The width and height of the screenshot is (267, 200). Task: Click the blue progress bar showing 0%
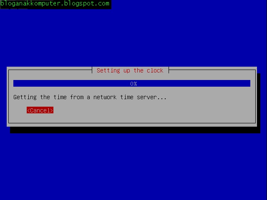(x=132, y=83)
